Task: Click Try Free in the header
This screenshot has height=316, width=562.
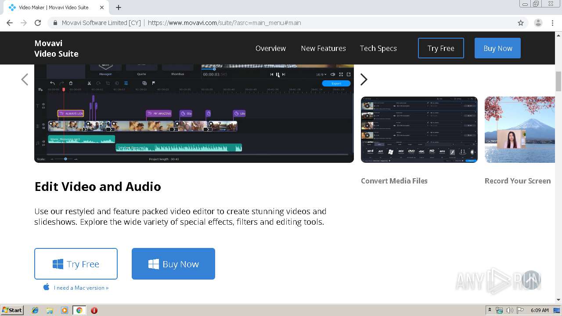Action: (441, 48)
